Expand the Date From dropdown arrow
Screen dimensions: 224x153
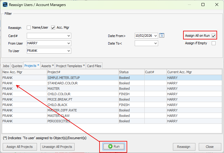155,36
